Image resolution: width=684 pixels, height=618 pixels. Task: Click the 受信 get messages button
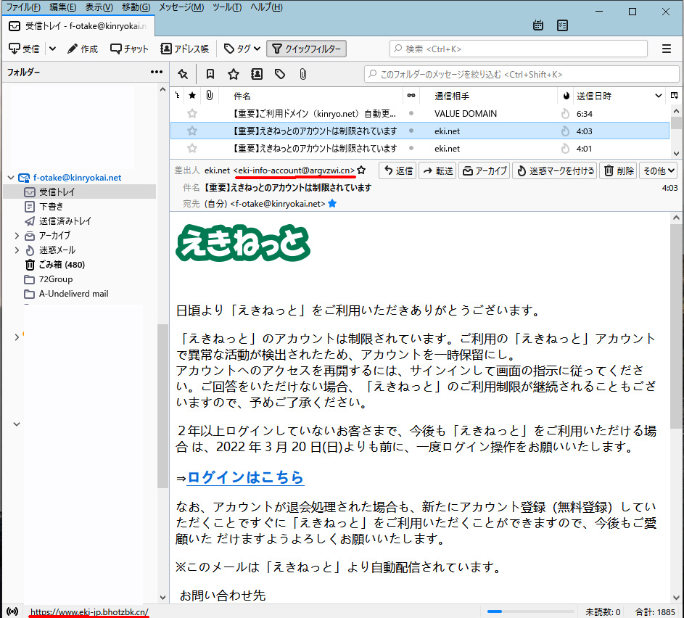(25, 49)
